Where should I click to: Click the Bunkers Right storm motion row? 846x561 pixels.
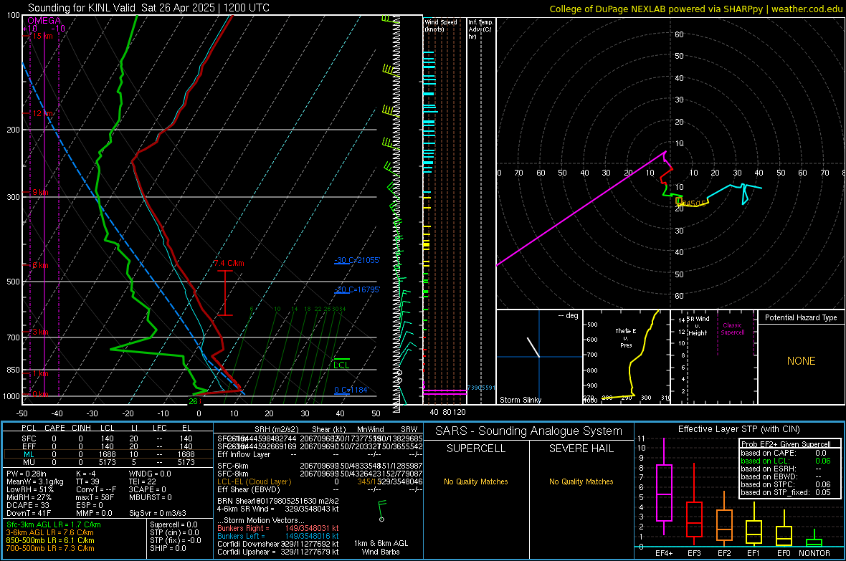[x=278, y=528]
